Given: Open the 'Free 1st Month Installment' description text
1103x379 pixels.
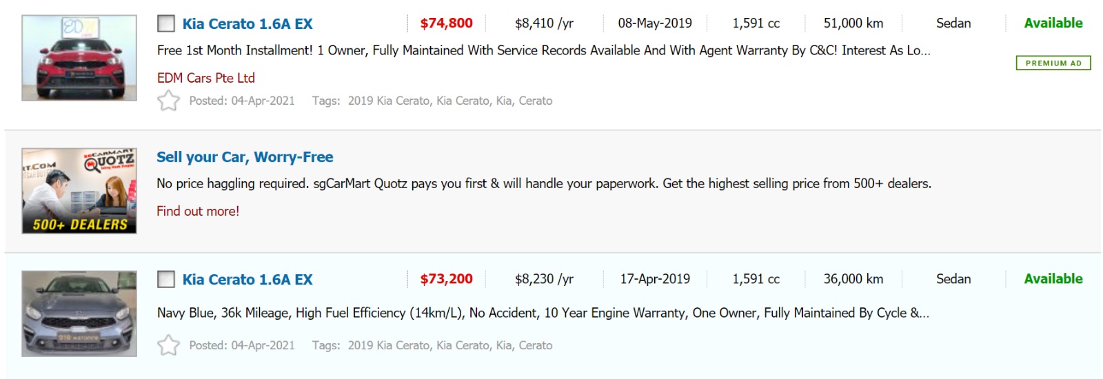Looking at the screenshot, I should (543, 50).
